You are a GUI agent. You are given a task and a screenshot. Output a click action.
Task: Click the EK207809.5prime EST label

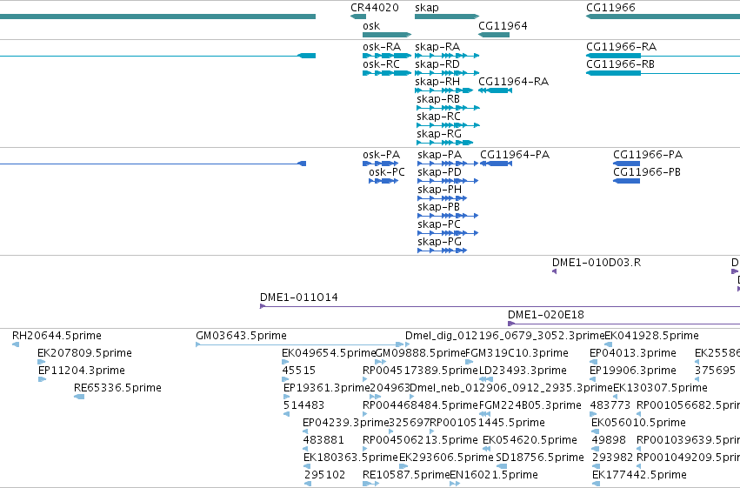point(84,353)
